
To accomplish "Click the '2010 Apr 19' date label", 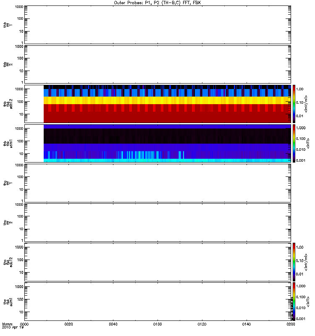I will click(13, 328).
